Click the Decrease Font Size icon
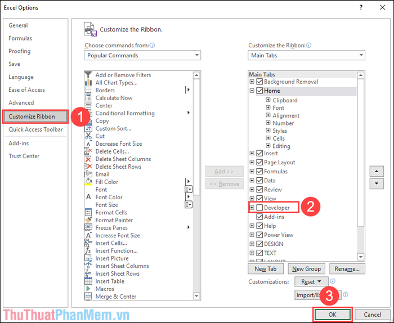Viewport: 394px width, 323px height. click(x=88, y=143)
